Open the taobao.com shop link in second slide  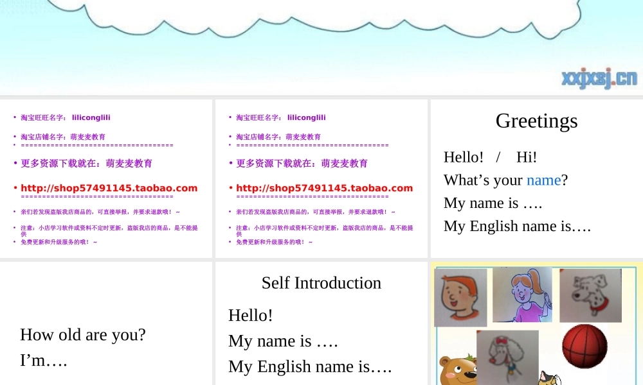[x=324, y=188]
